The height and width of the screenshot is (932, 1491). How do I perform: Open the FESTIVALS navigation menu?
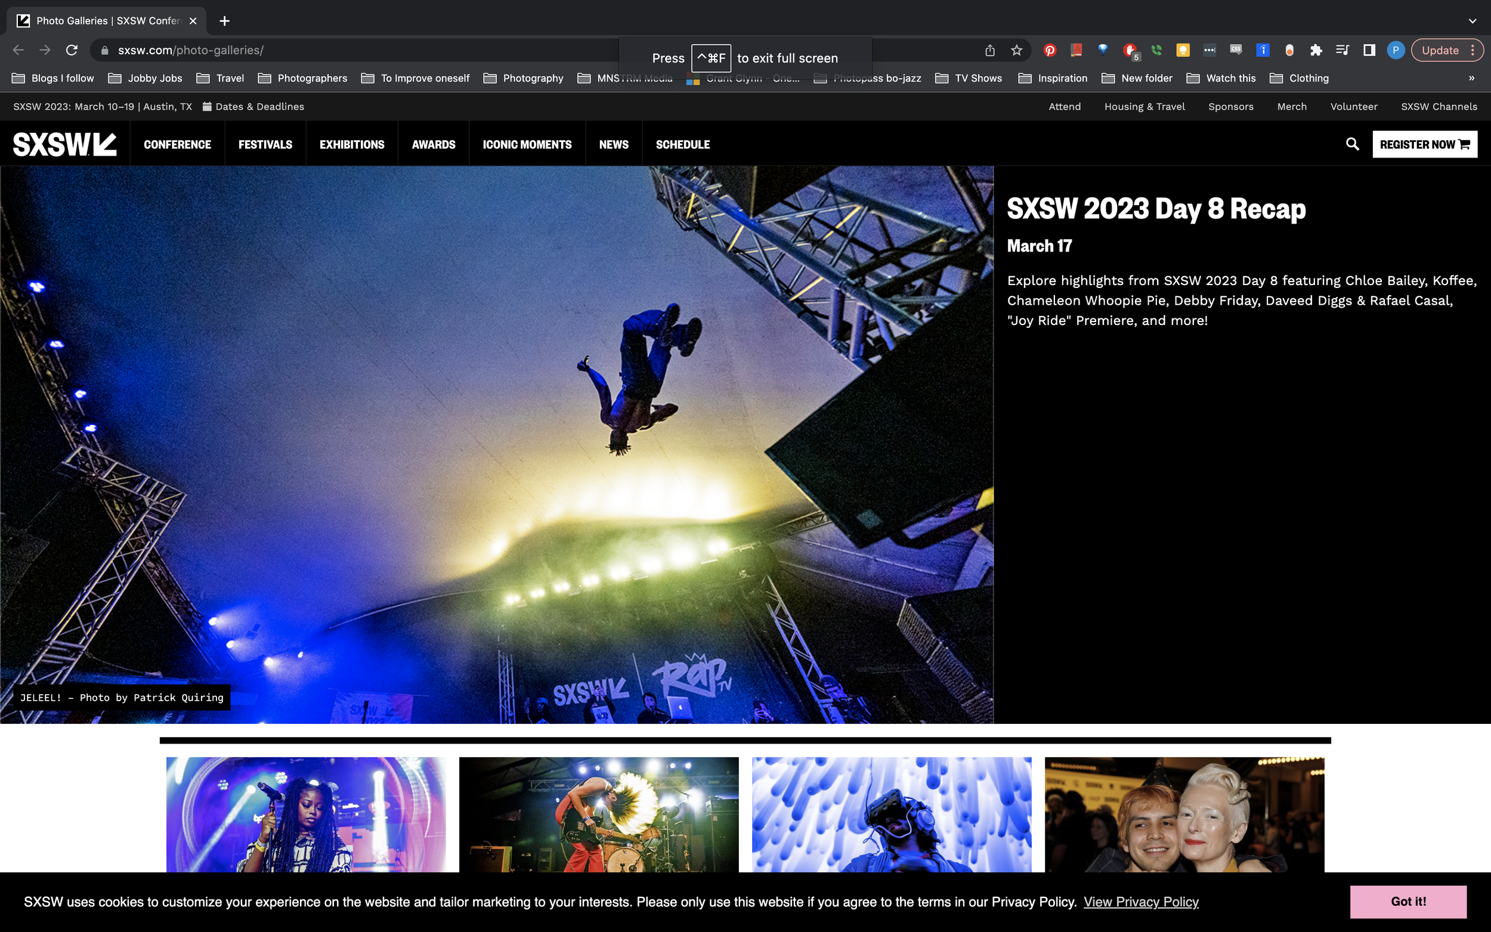265,144
